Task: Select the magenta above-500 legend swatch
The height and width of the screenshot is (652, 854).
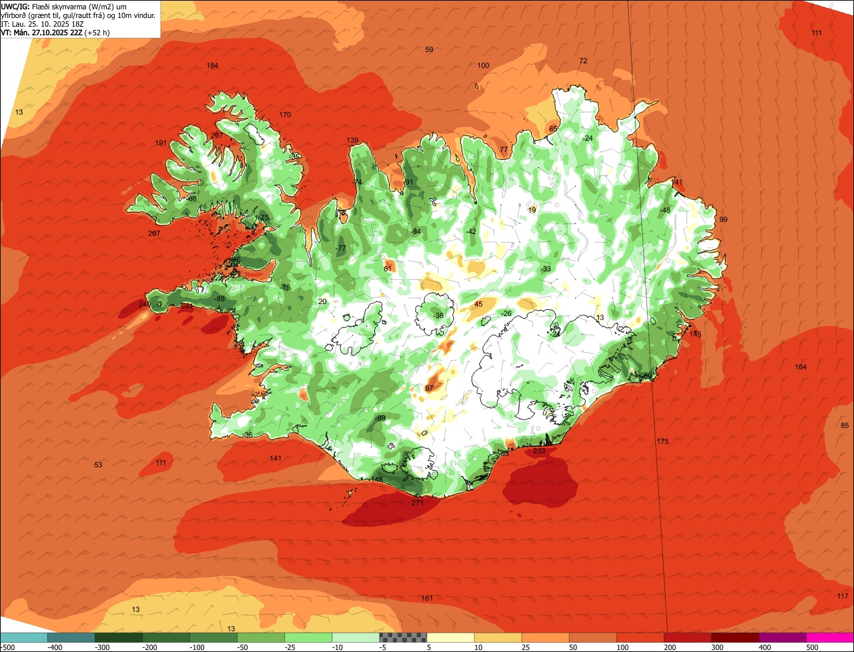Action: coord(829,637)
